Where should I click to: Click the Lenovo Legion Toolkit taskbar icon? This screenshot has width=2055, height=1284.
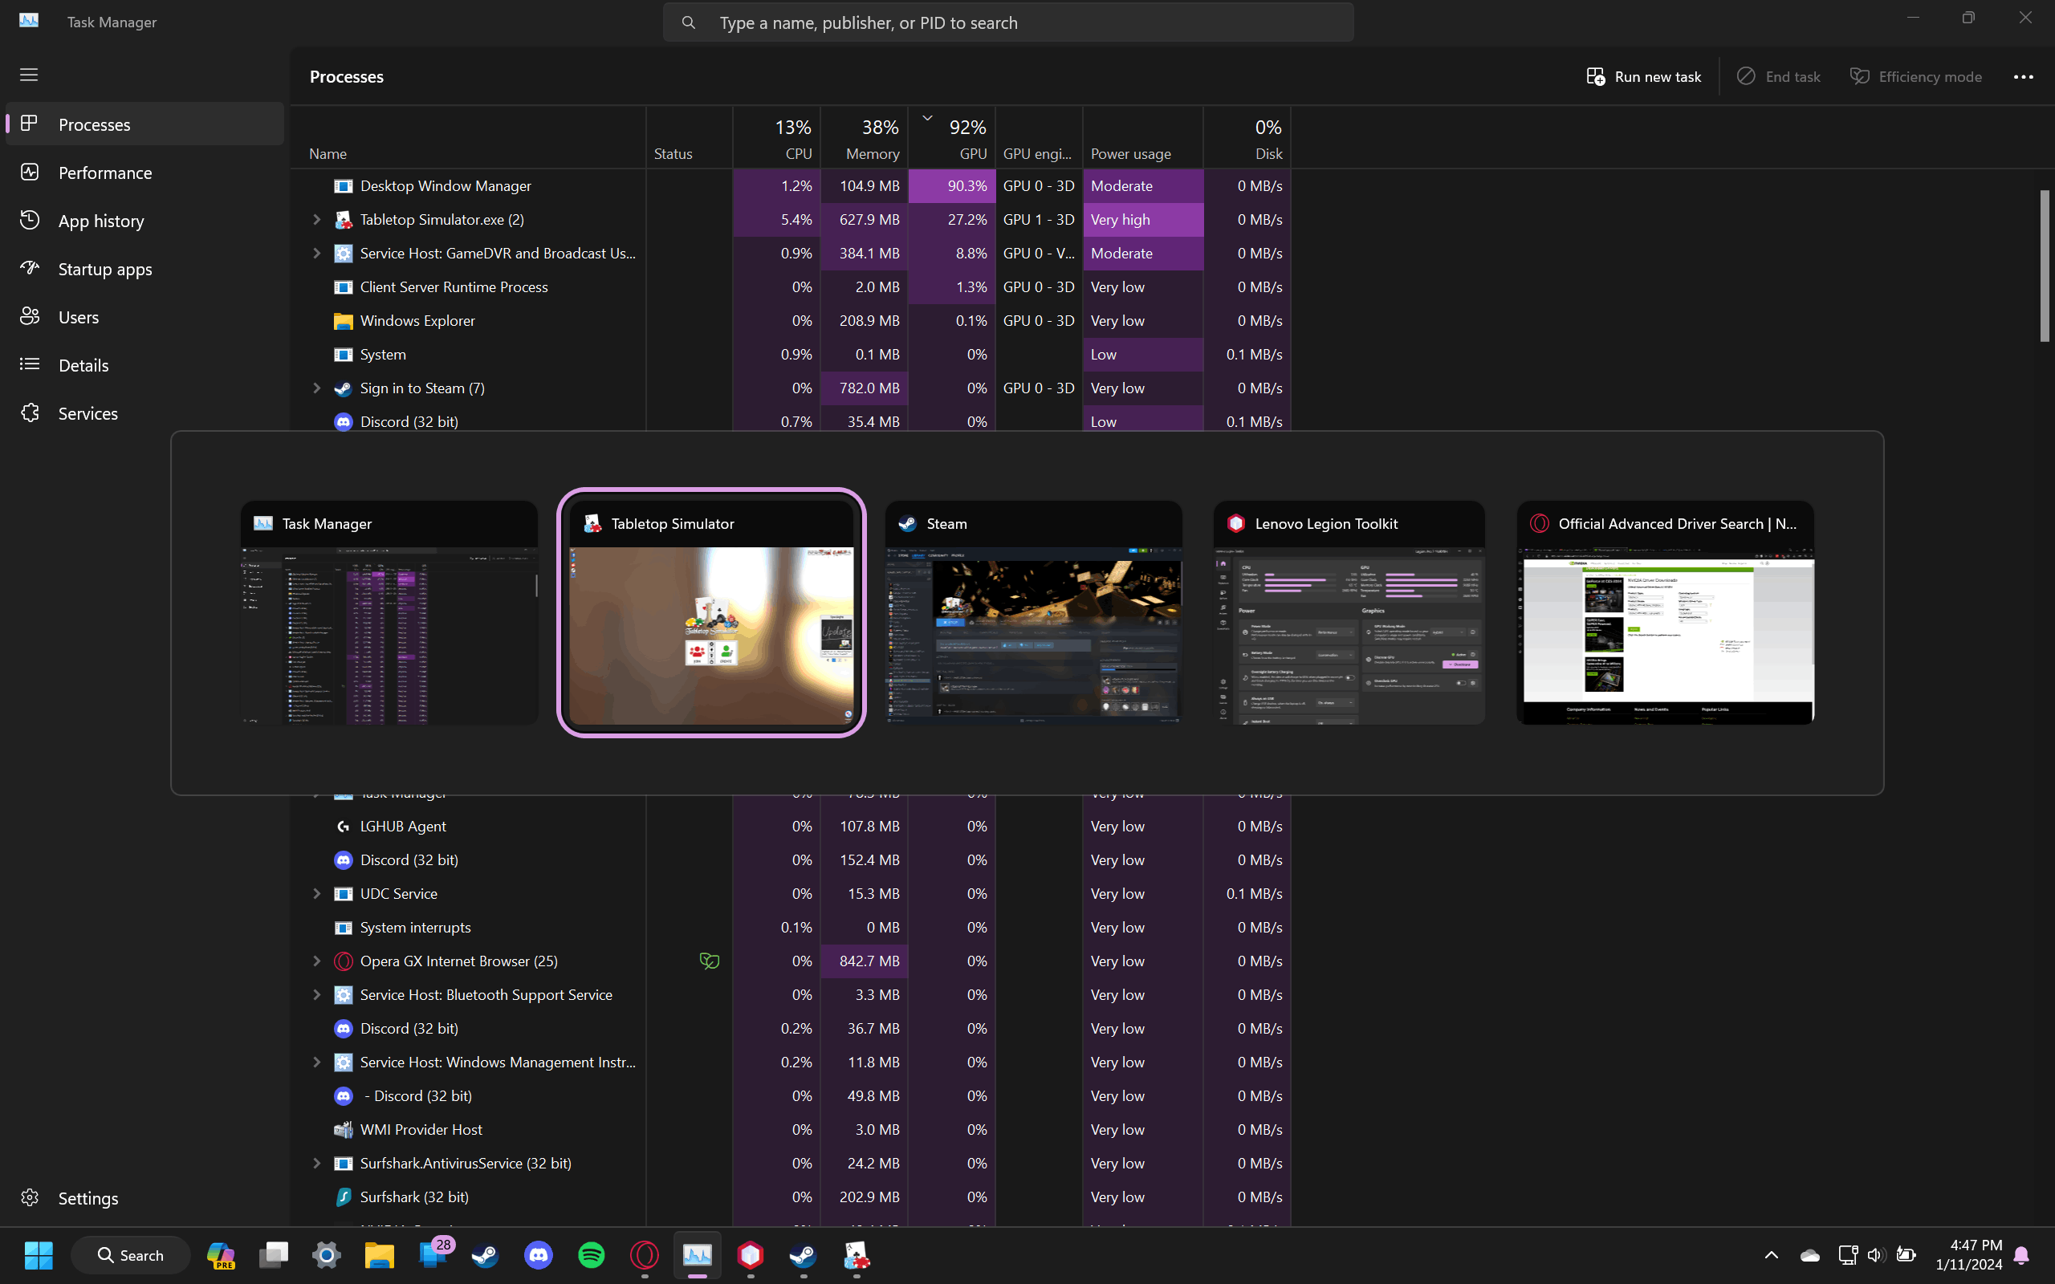pos(751,1254)
